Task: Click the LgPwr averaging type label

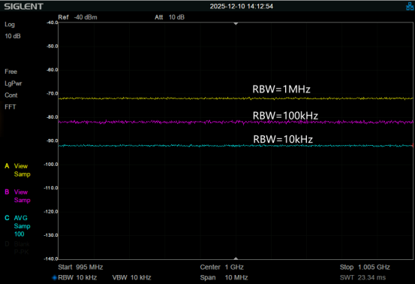Action: tap(13, 83)
